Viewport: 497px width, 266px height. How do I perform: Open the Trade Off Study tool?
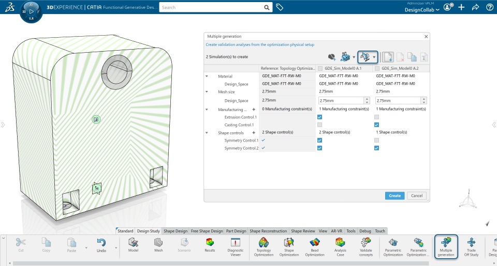coord(471,247)
